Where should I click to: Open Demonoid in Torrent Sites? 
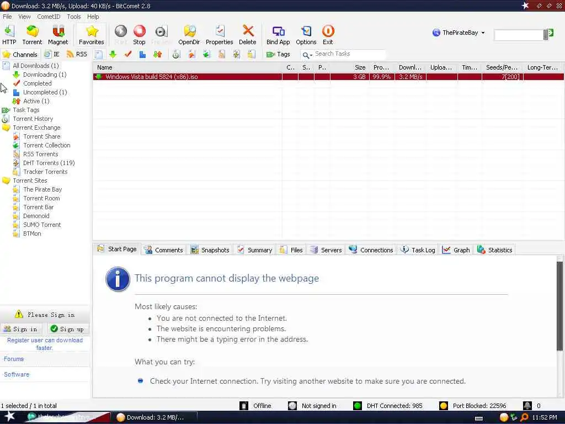click(36, 216)
